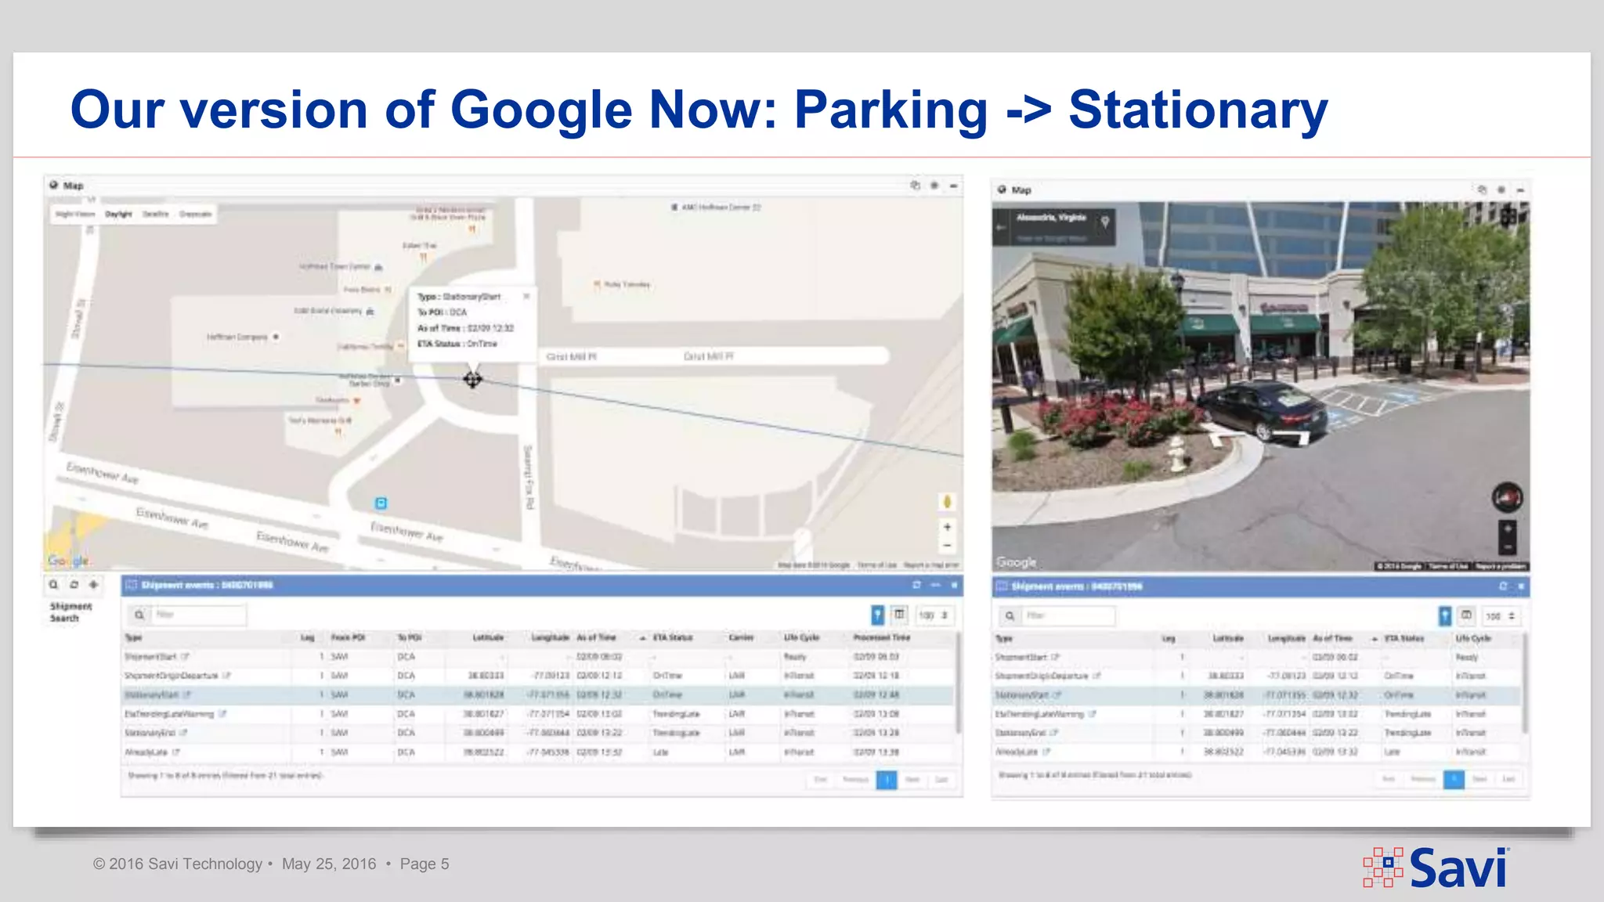Click the blue square marker near Eisenhower Ave

(381, 503)
